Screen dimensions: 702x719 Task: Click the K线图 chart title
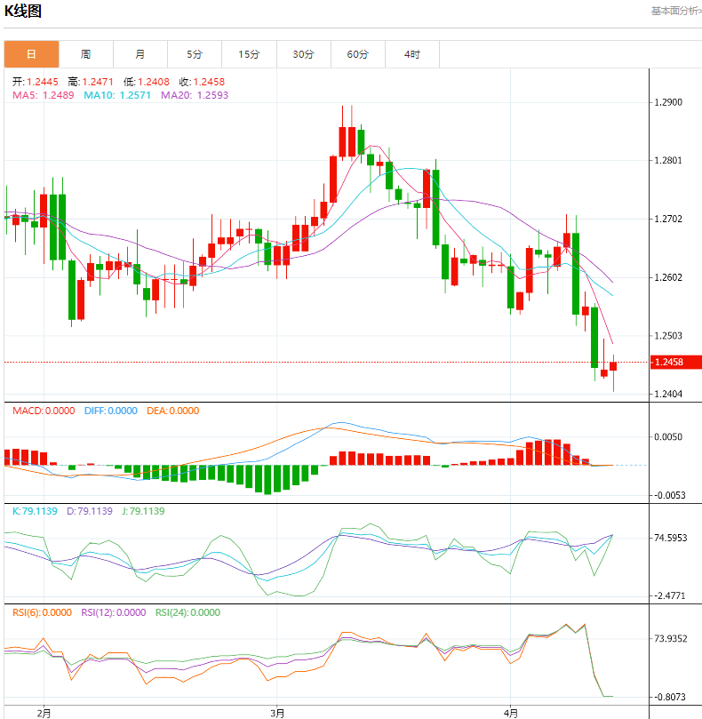tap(23, 12)
